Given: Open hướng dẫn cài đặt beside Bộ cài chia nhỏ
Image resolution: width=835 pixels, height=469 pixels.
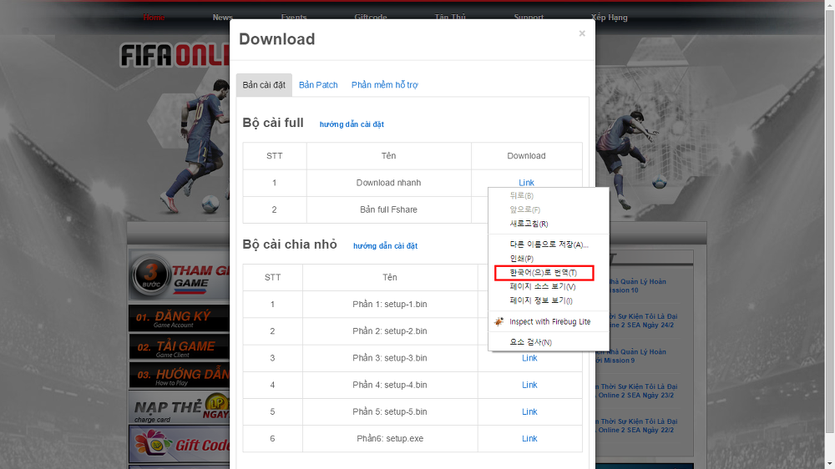Looking at the screenshot, I should click(x=385, y=246).
